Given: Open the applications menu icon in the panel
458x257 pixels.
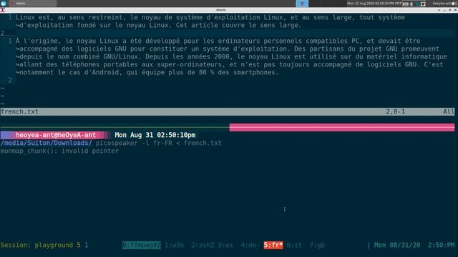Looking at the screenshot, I should 4,3.
